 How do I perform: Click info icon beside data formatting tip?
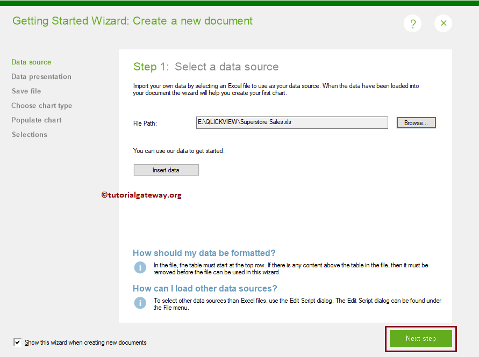140,267
